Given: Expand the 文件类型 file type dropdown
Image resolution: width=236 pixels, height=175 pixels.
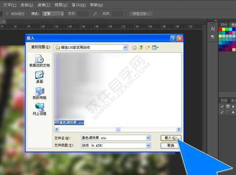Looking at the screenshot, I should [148, 145].
